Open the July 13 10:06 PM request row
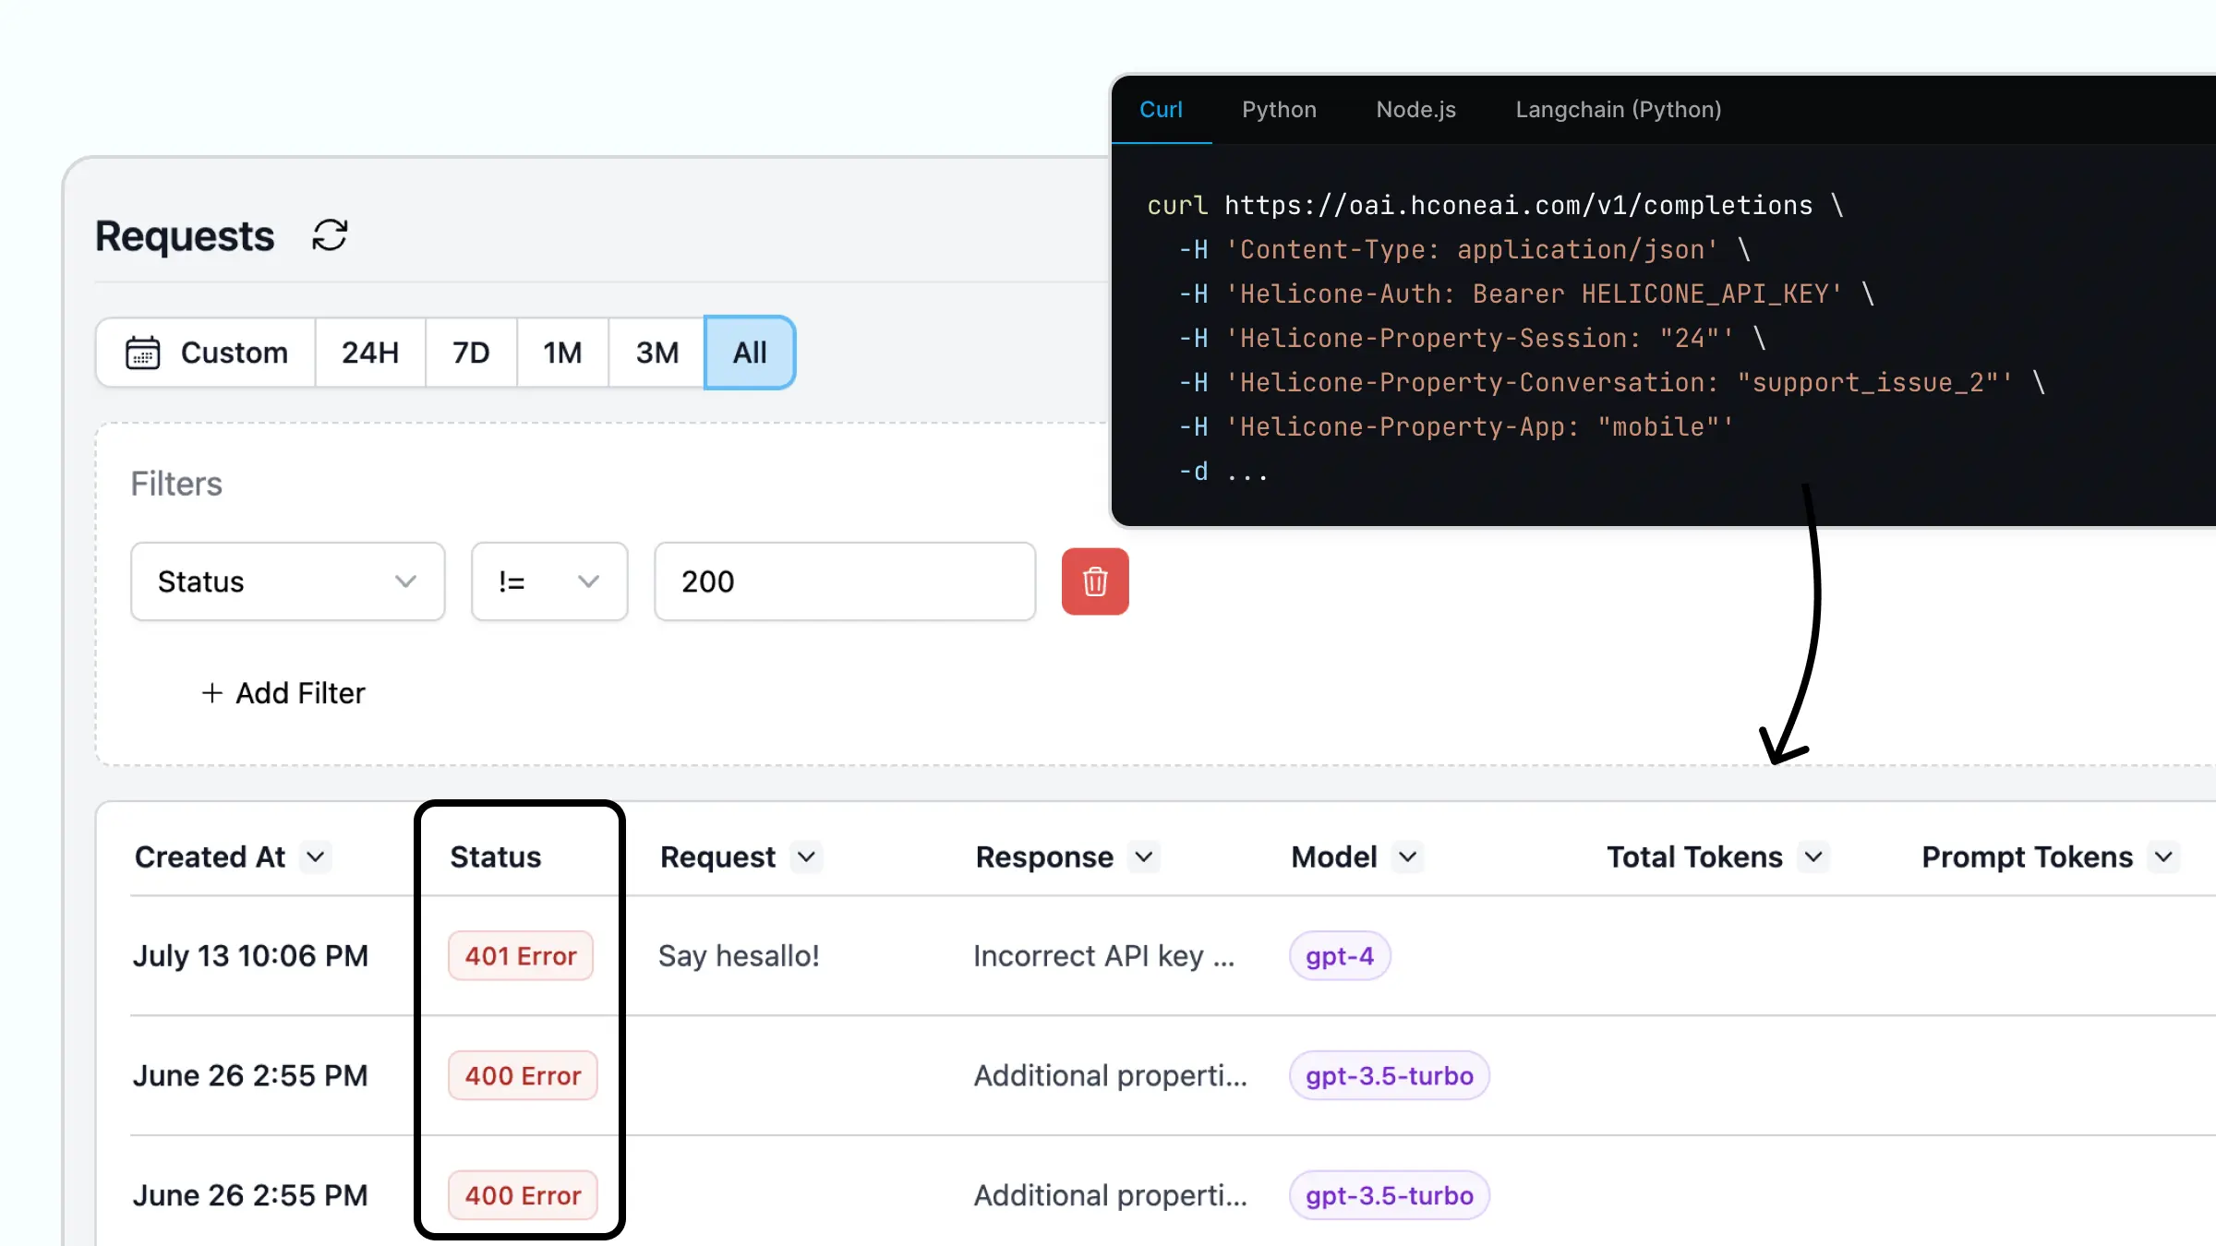Image resolution: width=2216 pixels, height=1246 pixels. [x=1173, y=956]
